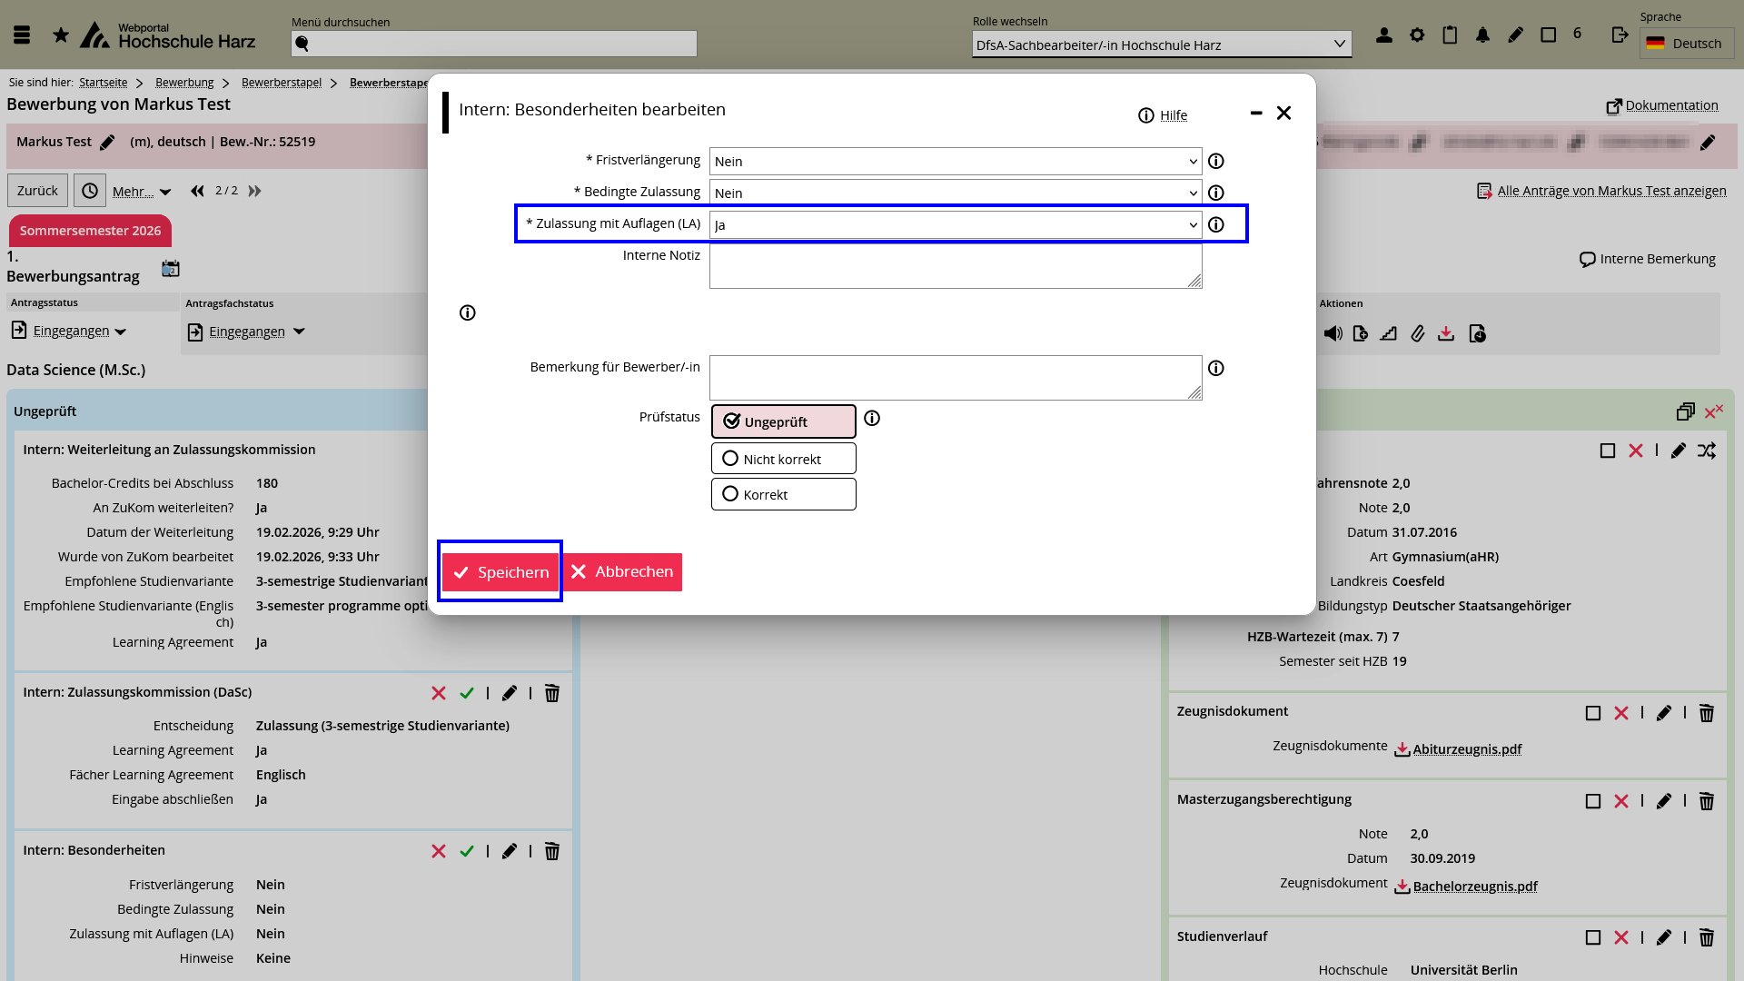Click the Hilfe info icon in dialog
Image resolution: width=1744 pixels, height=981 pixels.
[1146, 115]
